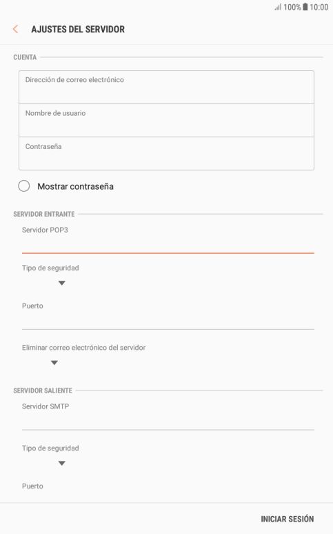Viewport: 333px width, 534px height.
Task: Open outgoing server Tipo de seguridad dropdown
Action: [x=61, y=463]
